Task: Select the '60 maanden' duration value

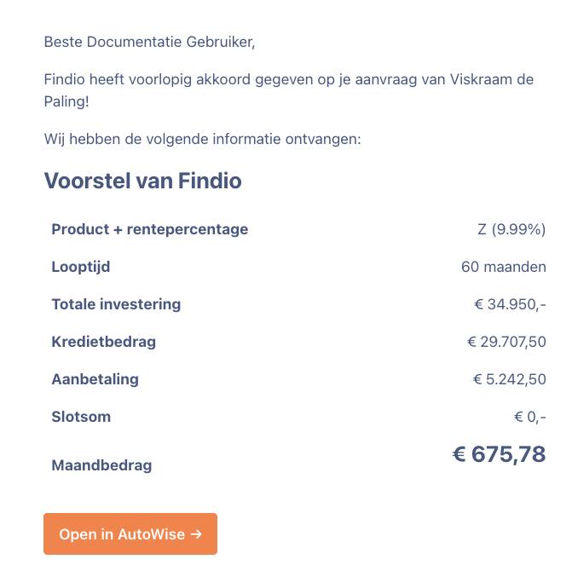Action: pos(503,267)
